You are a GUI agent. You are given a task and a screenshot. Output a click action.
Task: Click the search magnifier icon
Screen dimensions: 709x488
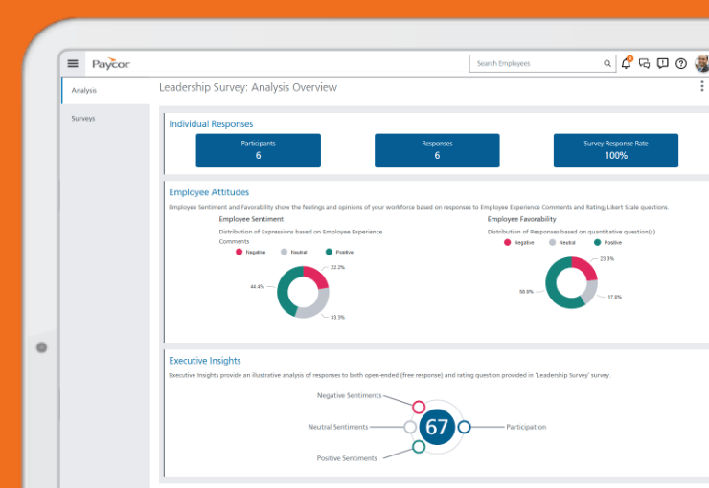click(607, 64)
